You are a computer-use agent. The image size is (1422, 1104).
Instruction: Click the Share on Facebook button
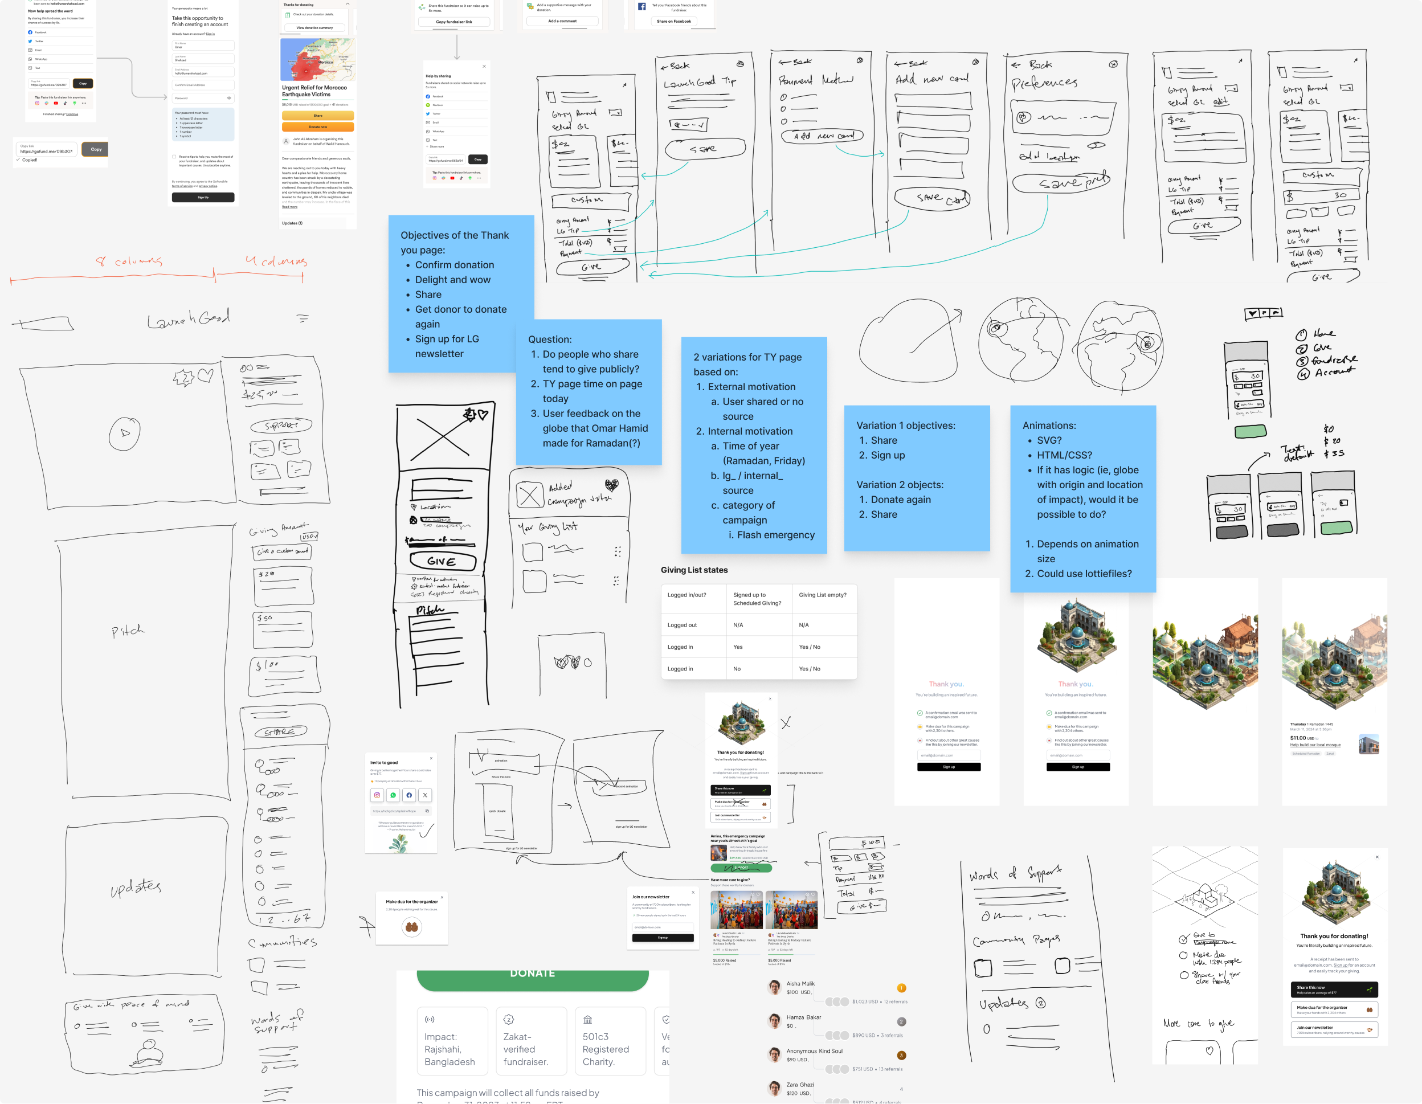coord(673,22)
